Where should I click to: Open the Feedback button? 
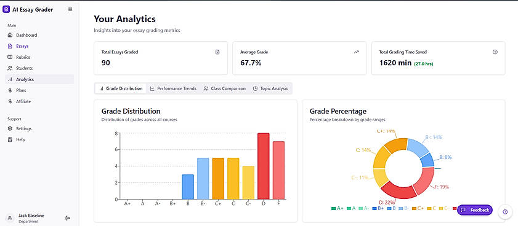(x=475, y=210)
